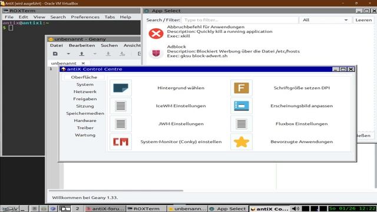377x212 pixels.
Task: Open the IceWM start menu button
Action: coord(9,208)
